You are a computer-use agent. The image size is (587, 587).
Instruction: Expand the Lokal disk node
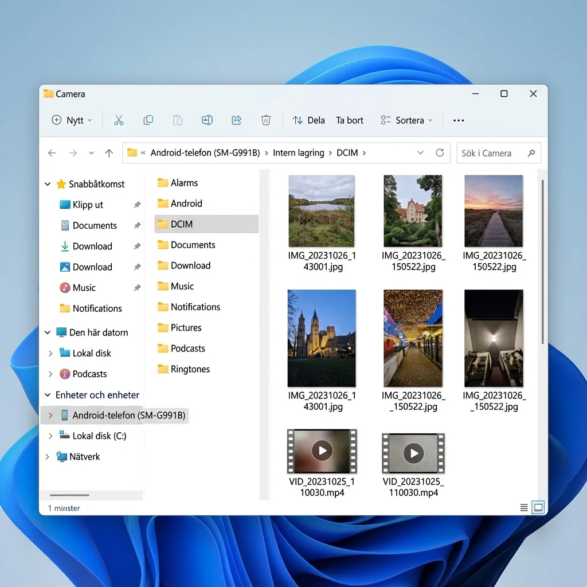50,353
